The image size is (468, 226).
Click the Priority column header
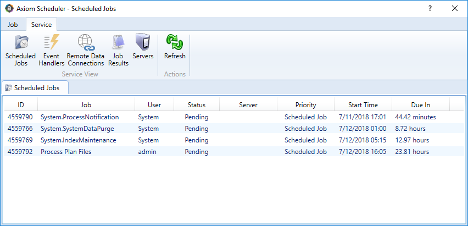(x=305, y=104)
